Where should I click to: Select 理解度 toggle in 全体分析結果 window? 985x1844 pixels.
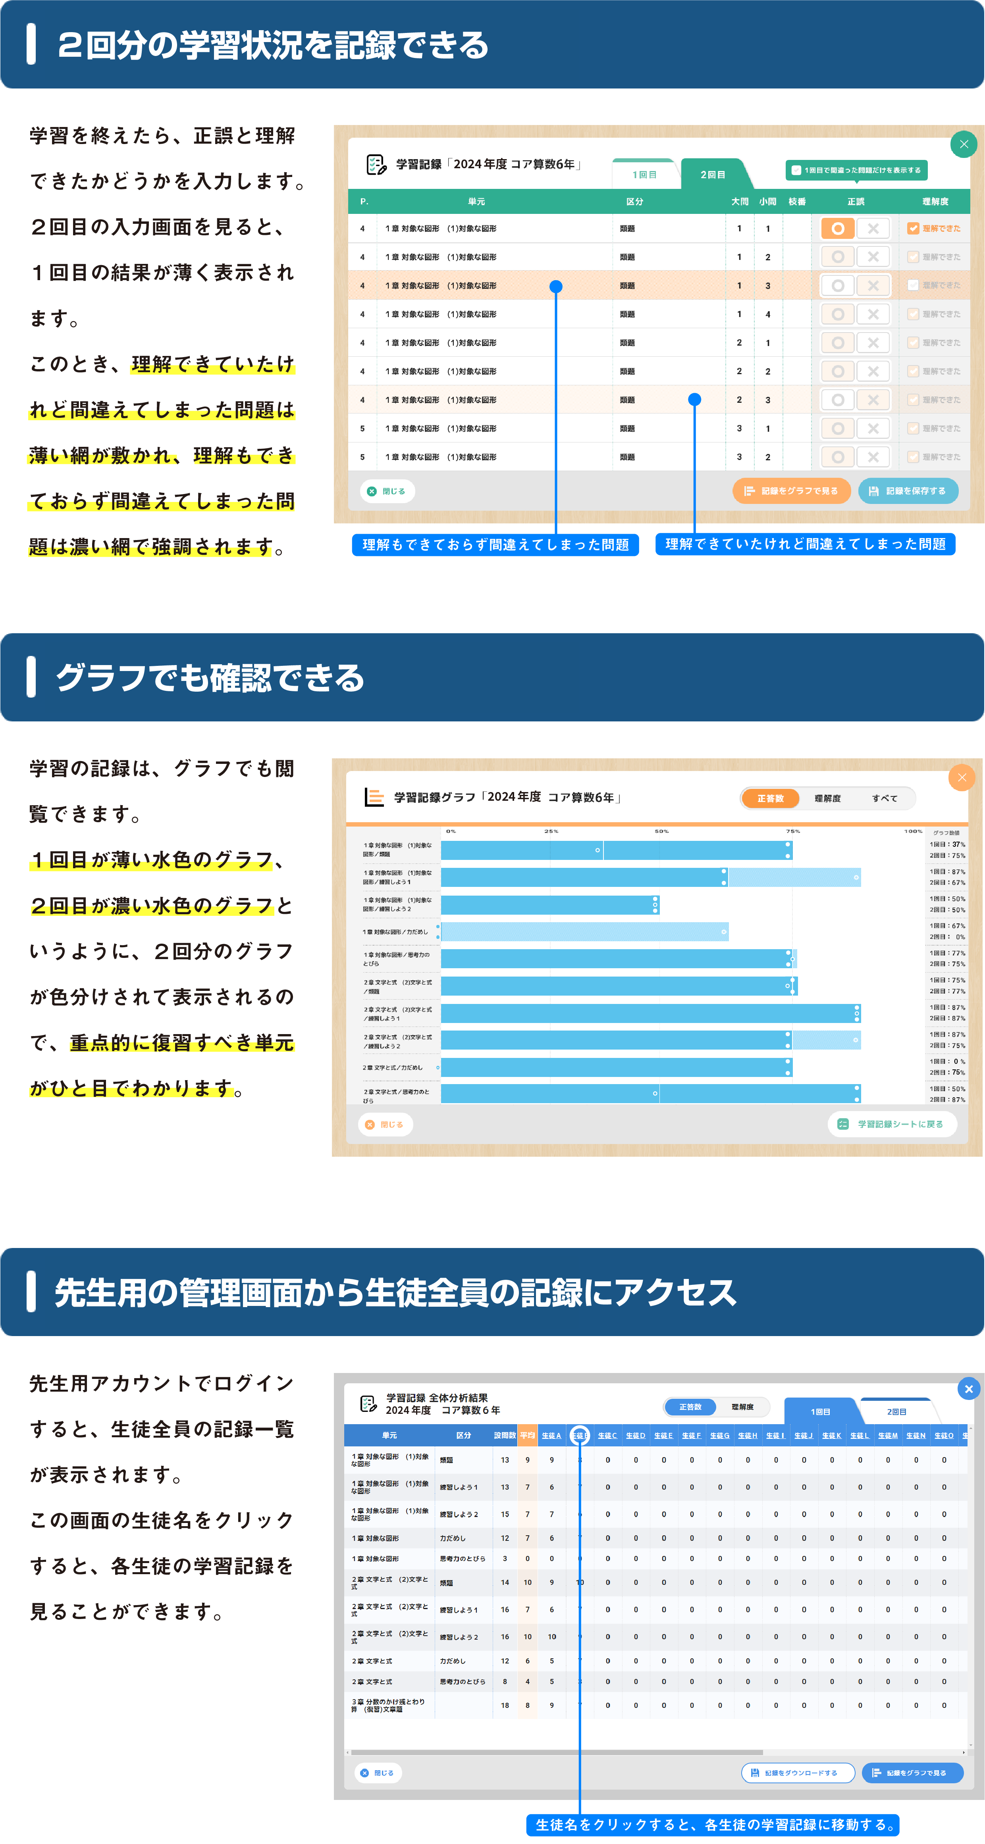pyautogui.click(x=742, y=1408)
